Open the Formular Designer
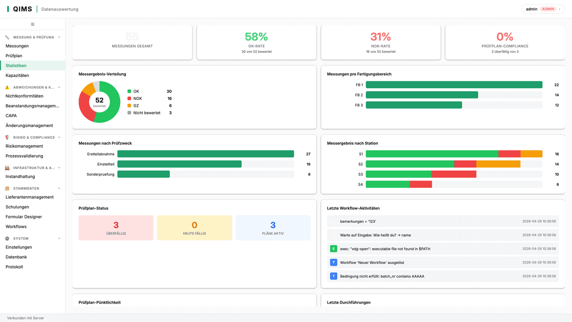 pyautogui.click(x=33, y=217)
